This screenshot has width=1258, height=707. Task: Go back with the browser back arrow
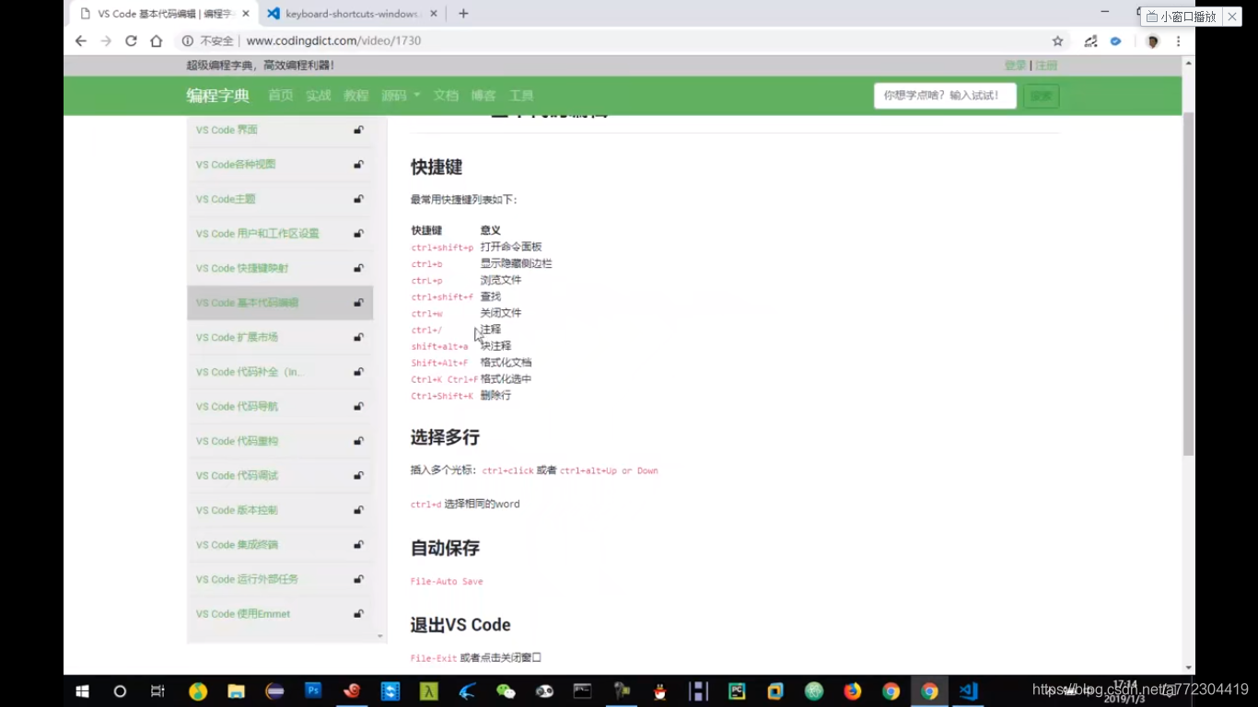pyautogui.click(x=81, y=41)
